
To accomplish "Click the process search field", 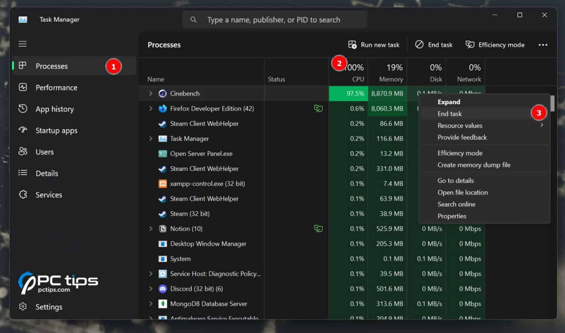I will (x=274, y=19).
